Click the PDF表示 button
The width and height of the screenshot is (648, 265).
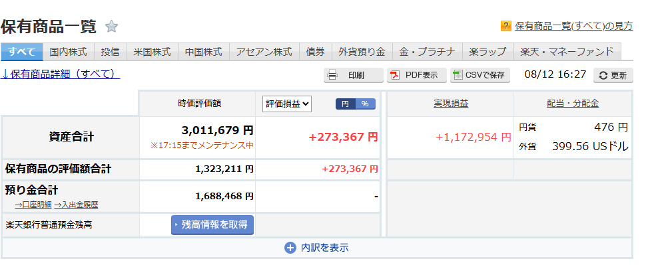tap(417, 76)
